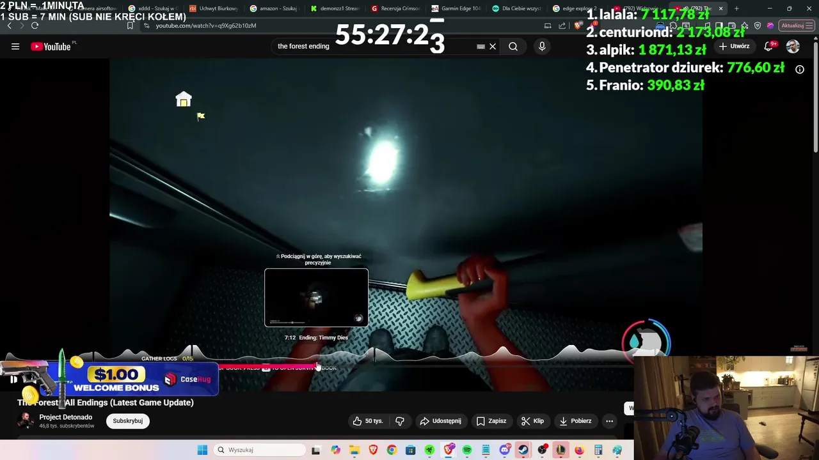Open Spotify from the taskbar

pos(467,450)
